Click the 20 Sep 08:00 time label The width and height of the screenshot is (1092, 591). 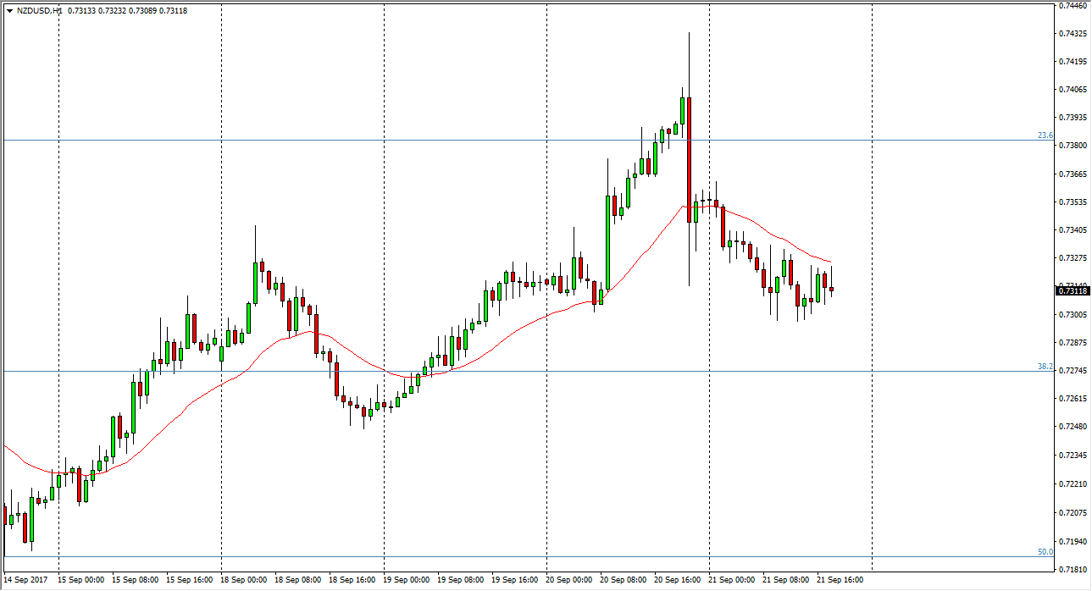625,580
